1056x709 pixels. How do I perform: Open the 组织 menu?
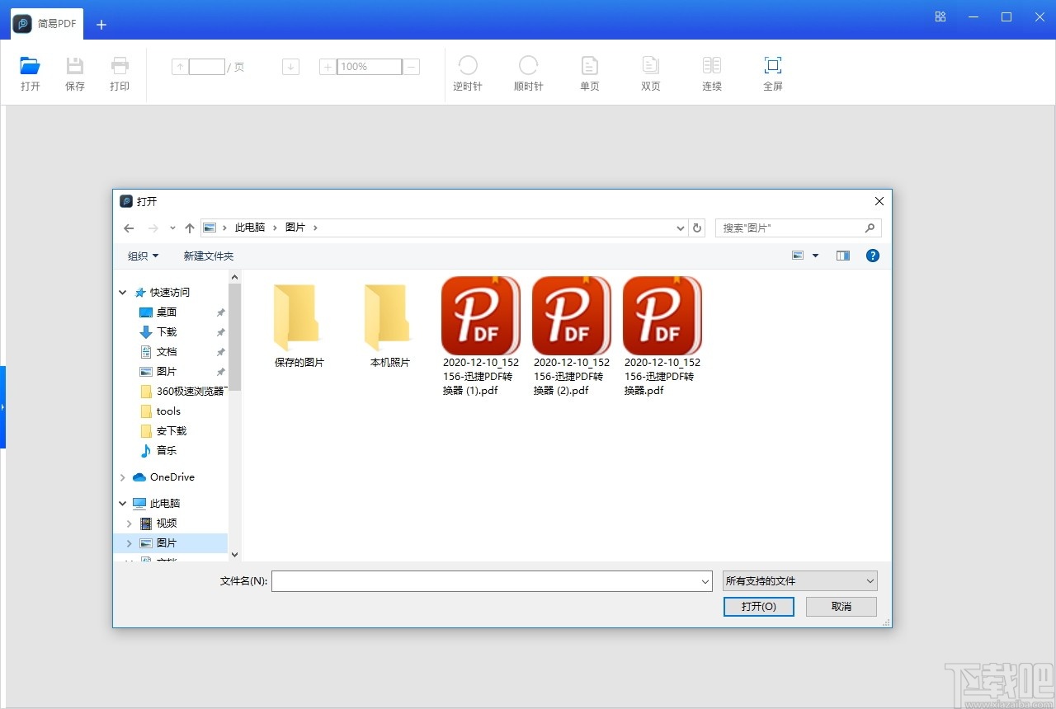click(x=144, y=256)
